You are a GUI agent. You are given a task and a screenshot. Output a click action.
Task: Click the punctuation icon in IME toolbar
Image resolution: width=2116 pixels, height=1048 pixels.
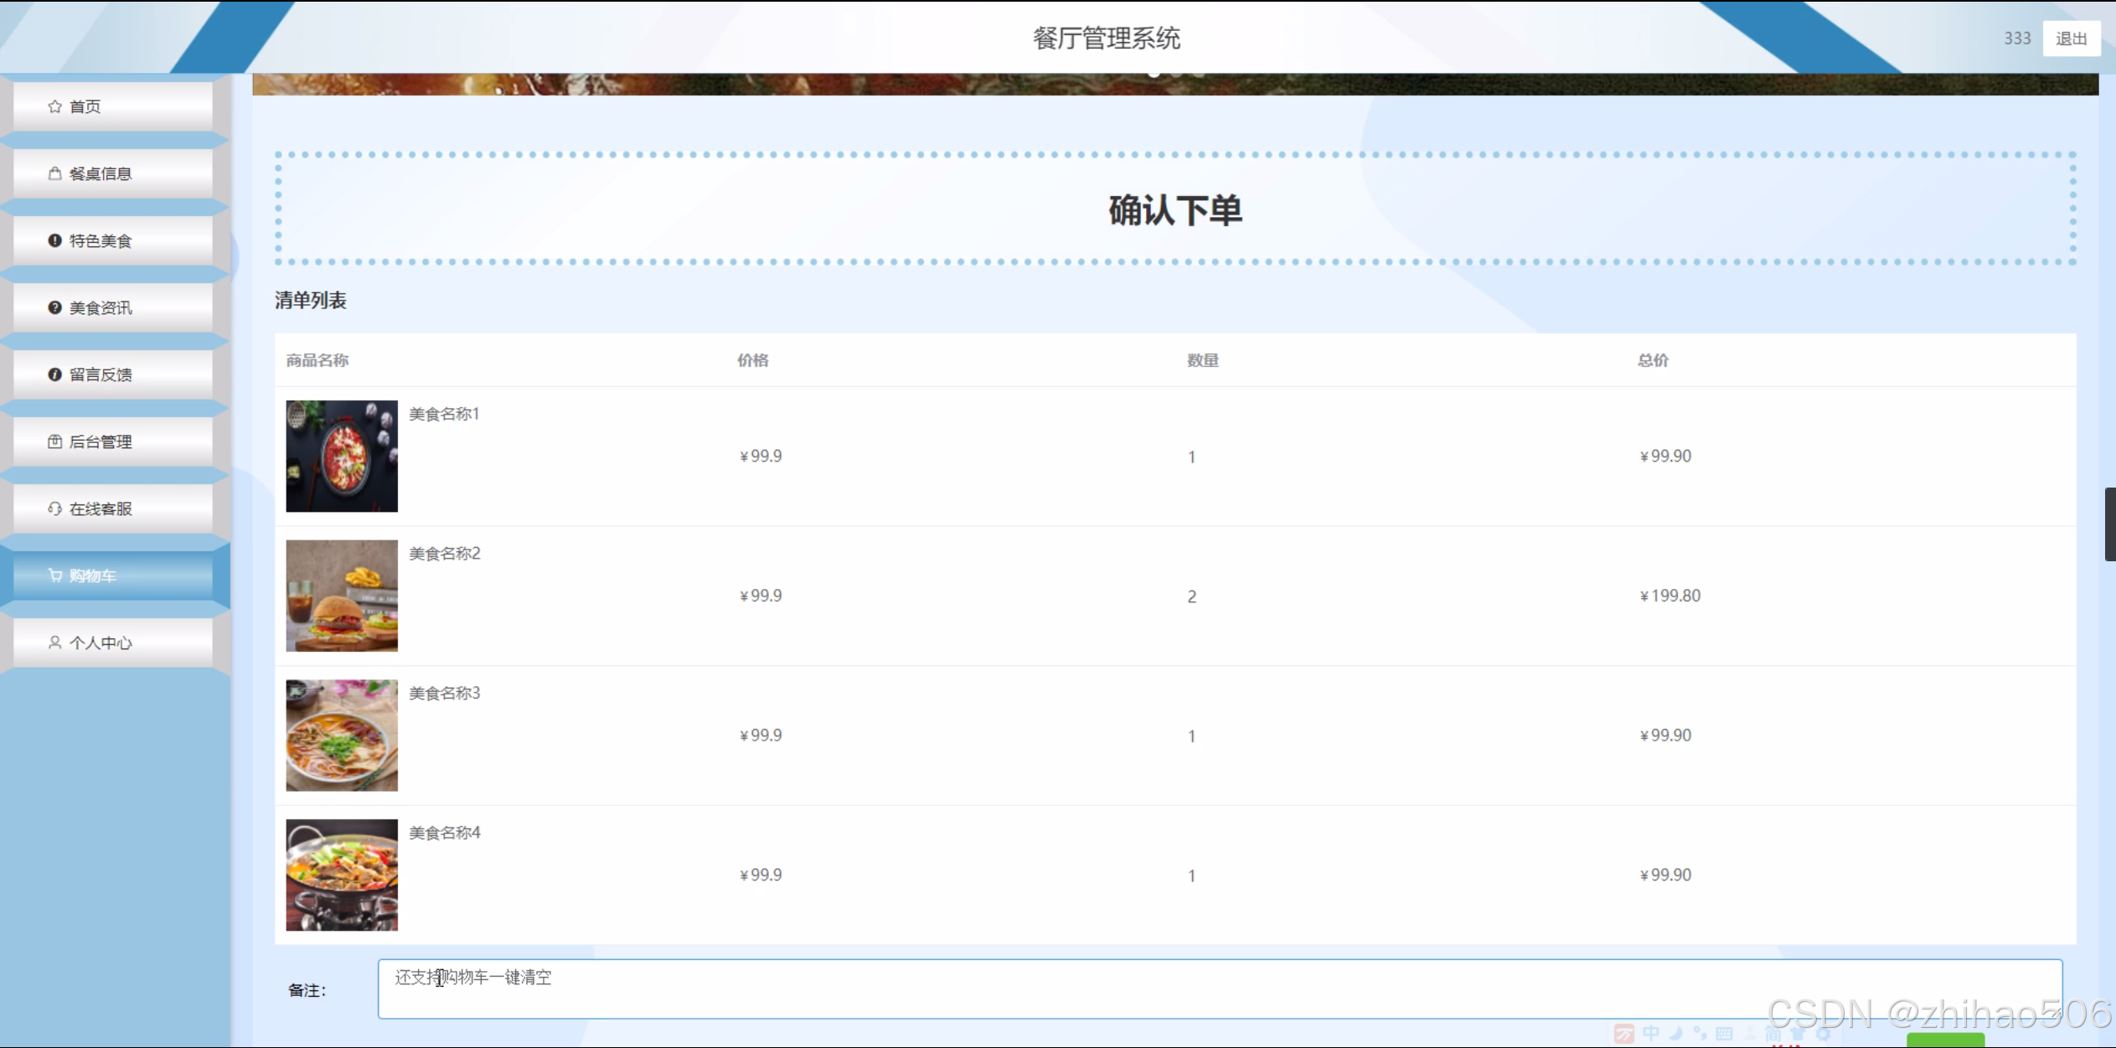pyautogui.click(x=1700, y=1033)
